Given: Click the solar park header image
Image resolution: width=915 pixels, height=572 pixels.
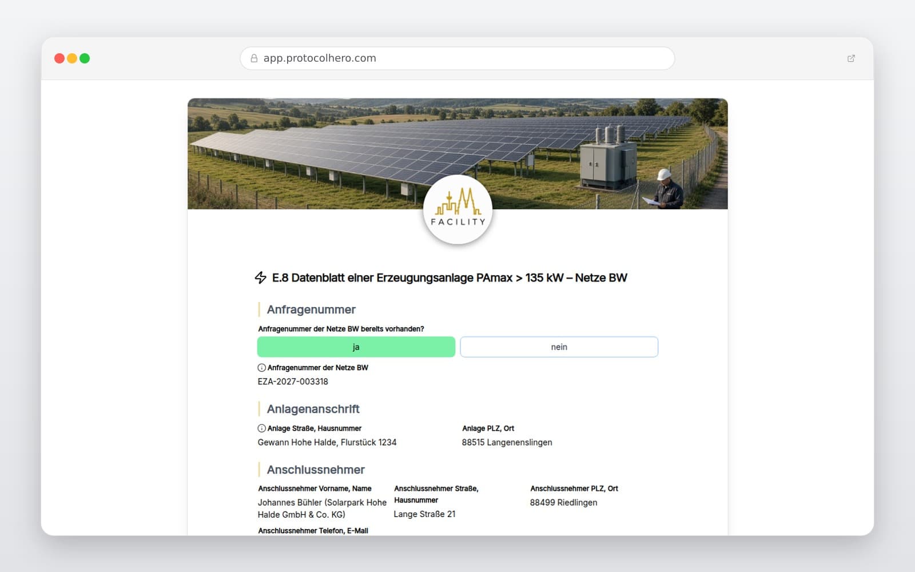Looking at the screenshot, I should click(457, 154).
